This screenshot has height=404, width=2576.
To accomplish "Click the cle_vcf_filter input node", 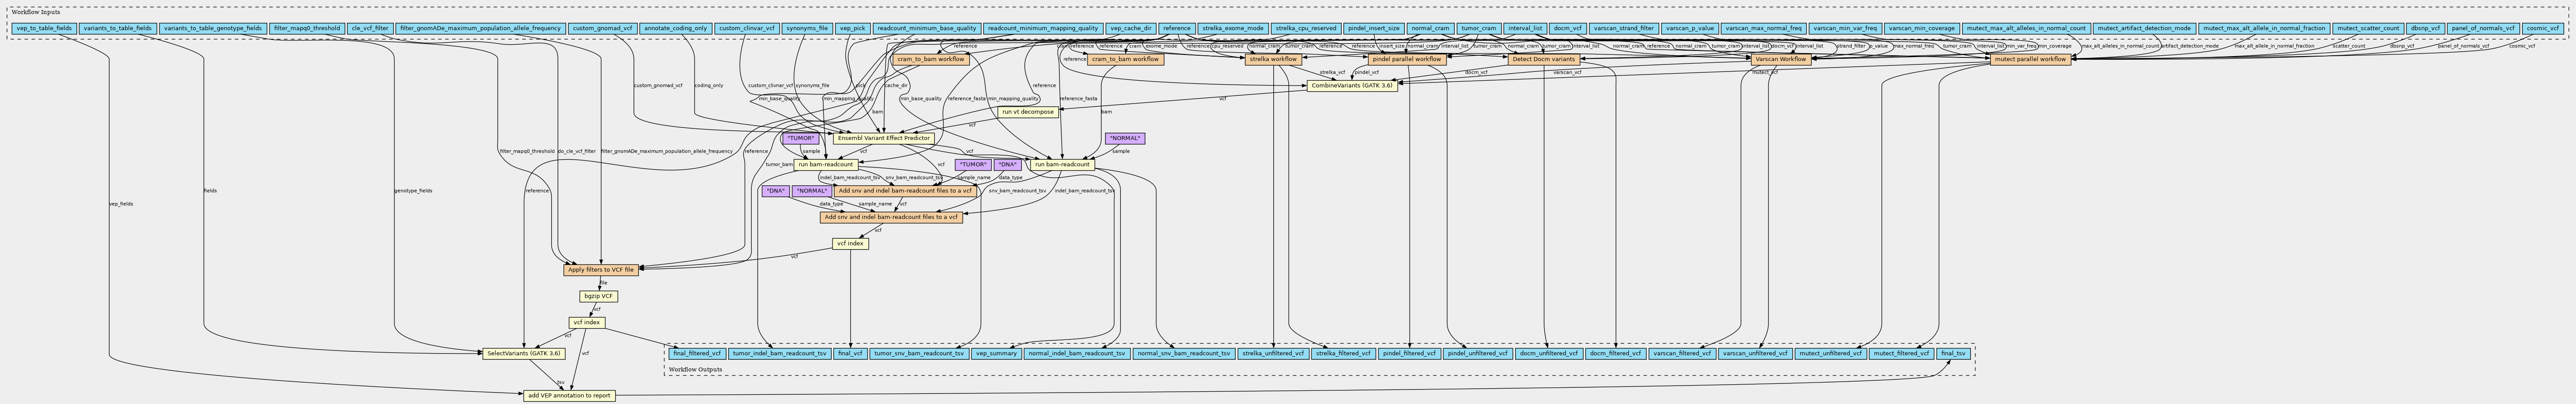I will click(x=370, y=29).
